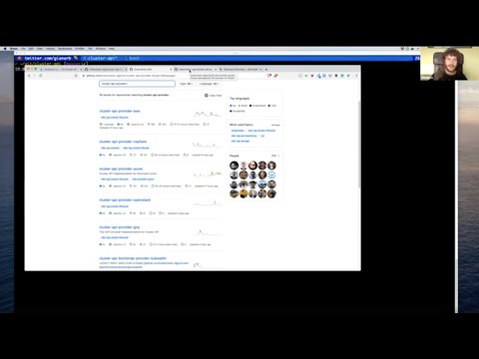Click the browser back arrow icon

(29, 76)
